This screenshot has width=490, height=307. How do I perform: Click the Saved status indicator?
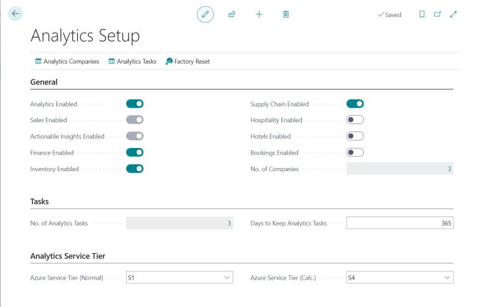tap(390, 15)
